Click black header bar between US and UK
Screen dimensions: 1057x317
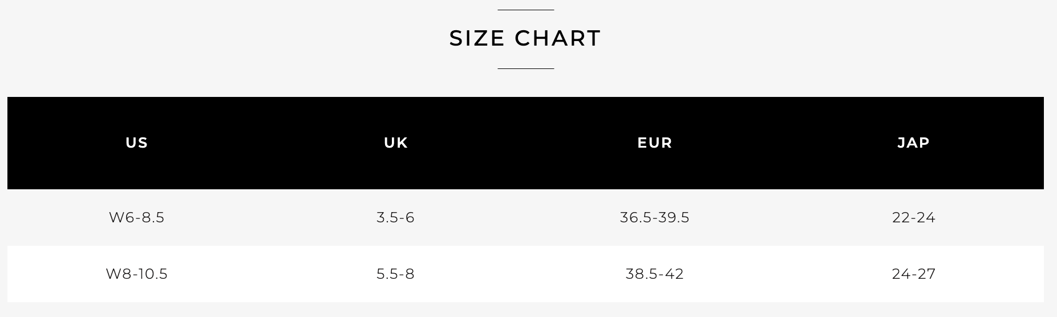[266, 143]
